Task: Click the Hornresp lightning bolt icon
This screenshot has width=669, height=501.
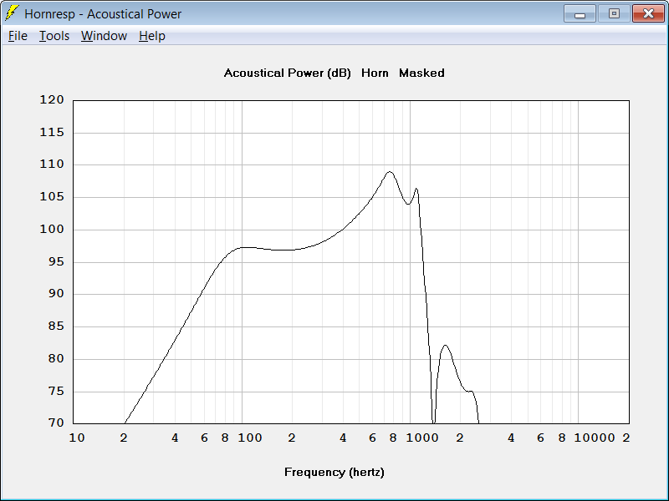Action: (12, 13)
